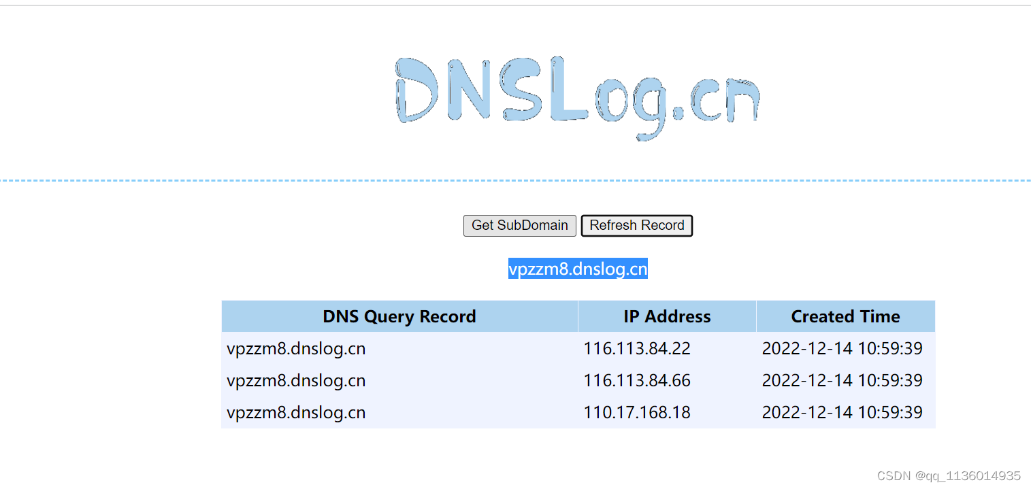The image size is (1031, 489).
Task: Select IP address 116.113.84.66
Action: point(637,381)
